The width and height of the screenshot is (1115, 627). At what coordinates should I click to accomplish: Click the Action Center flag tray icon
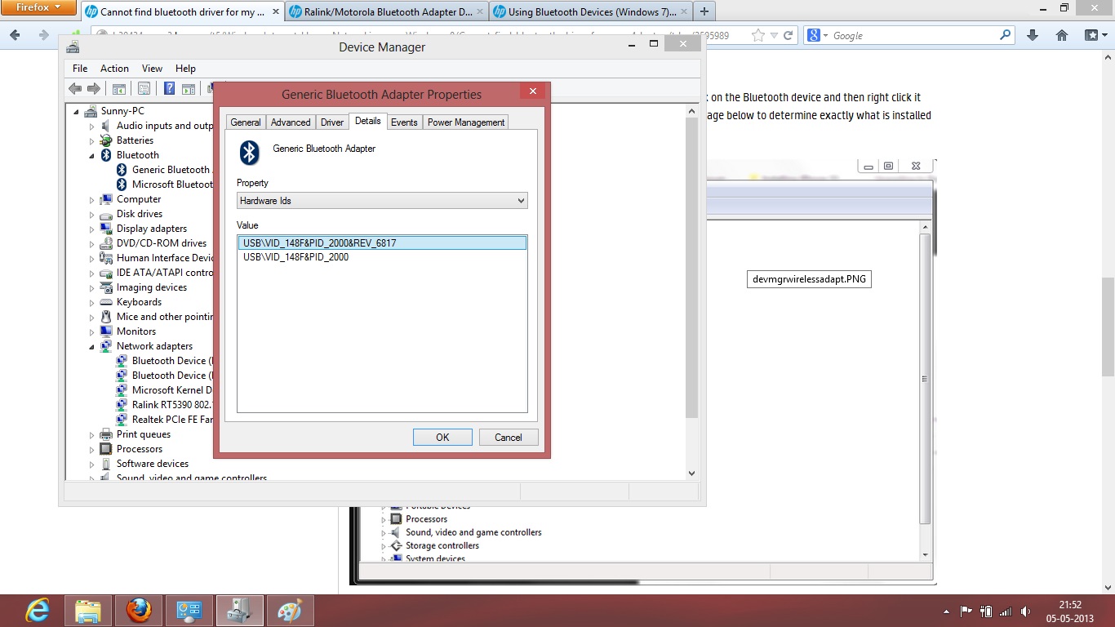[x=966, y=611]
